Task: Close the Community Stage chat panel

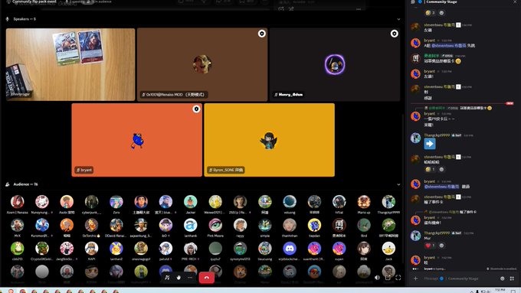Action: tap(515, 2)
